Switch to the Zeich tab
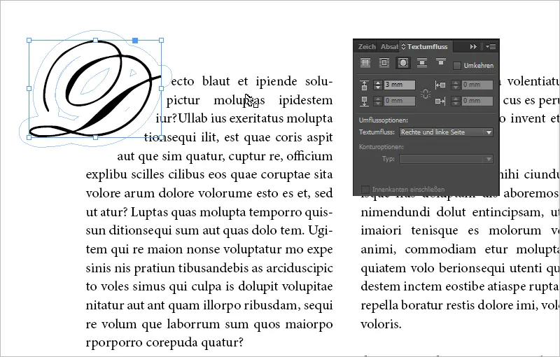 point(367,47)
